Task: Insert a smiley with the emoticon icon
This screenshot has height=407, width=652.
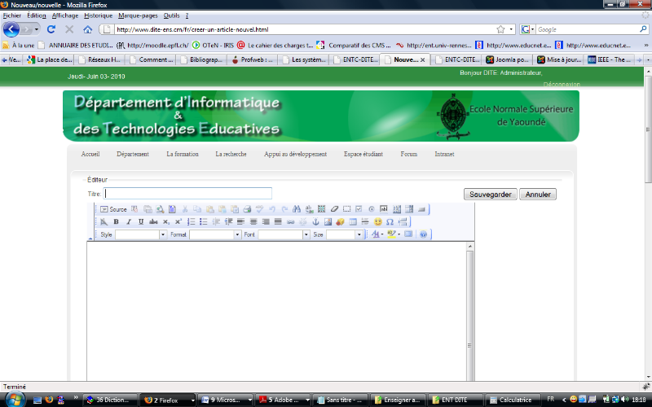Action: pyautogui.click(x=378, y=221)
